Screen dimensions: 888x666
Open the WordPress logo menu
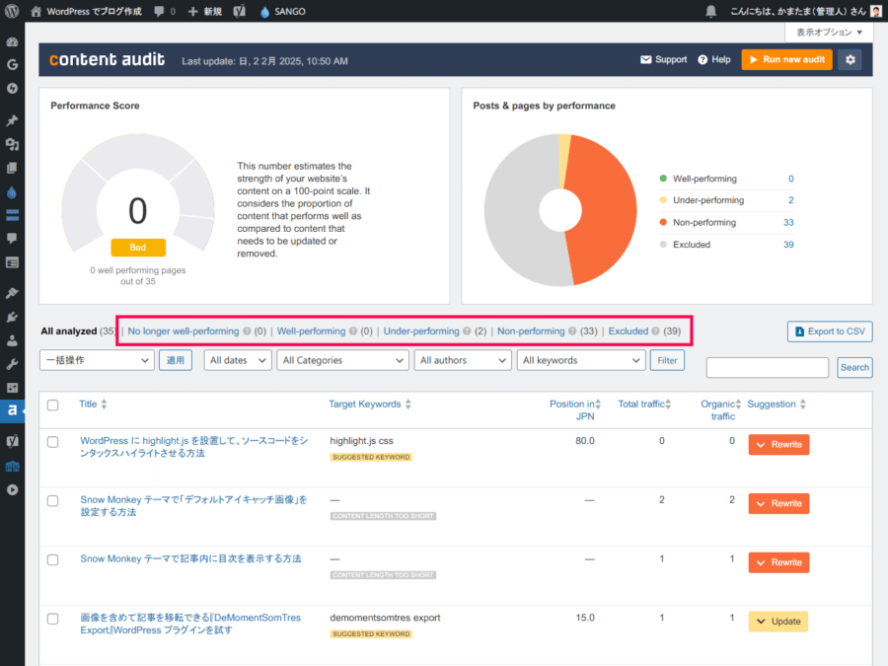point(12,11)
